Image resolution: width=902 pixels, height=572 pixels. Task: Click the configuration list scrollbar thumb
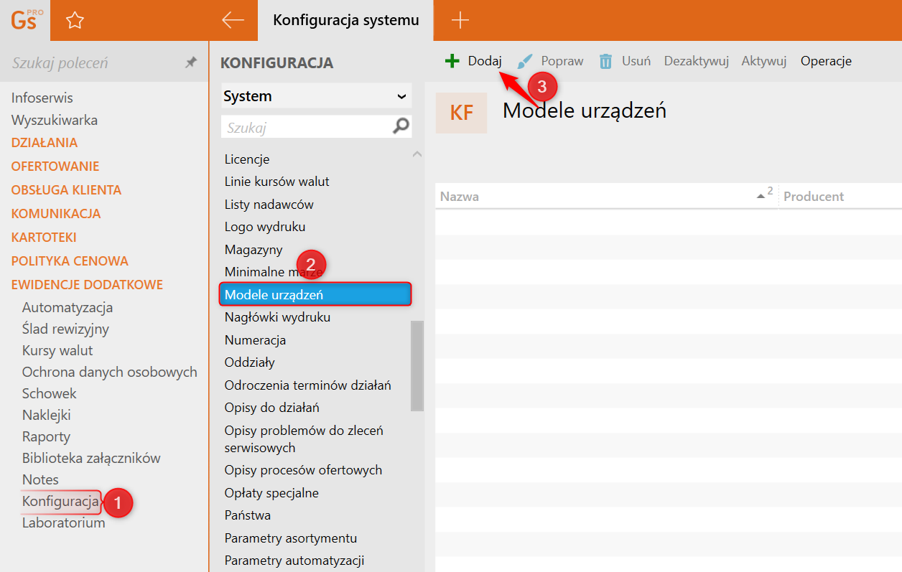tap(417, 365)
